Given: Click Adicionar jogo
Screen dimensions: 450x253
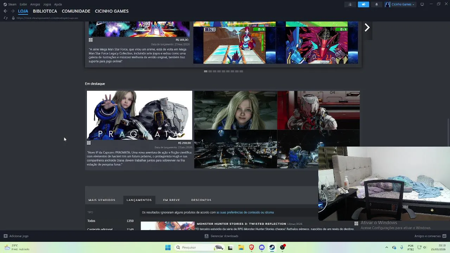Looking at the screenshot, I should 19,236.
